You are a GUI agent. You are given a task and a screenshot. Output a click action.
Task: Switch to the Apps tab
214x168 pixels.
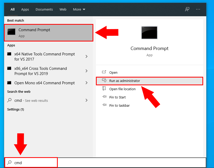[x=25, y=10]
